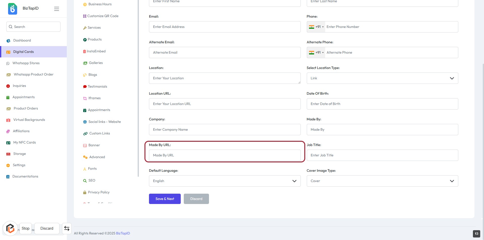Open the Social links - Website section
This screenshot has height=240, width=484.
(104, 122)
